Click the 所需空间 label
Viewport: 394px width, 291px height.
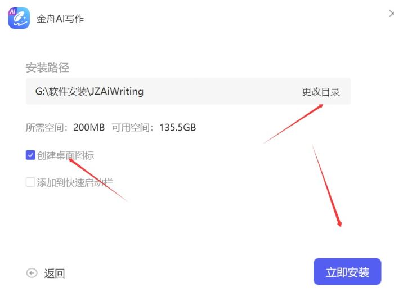pos(44,127)
